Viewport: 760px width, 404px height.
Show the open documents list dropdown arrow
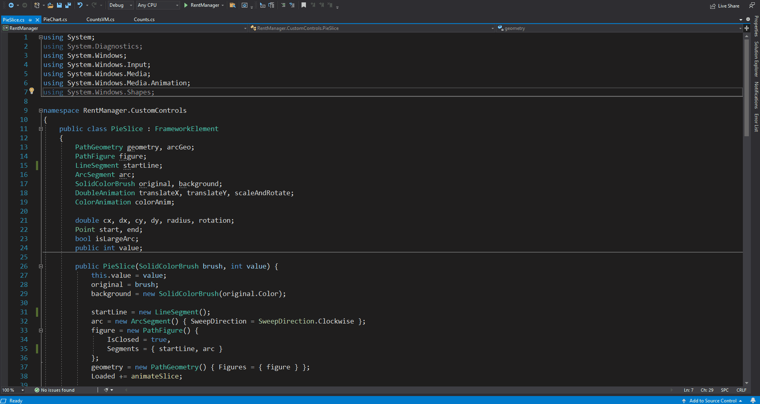(741, 20)
